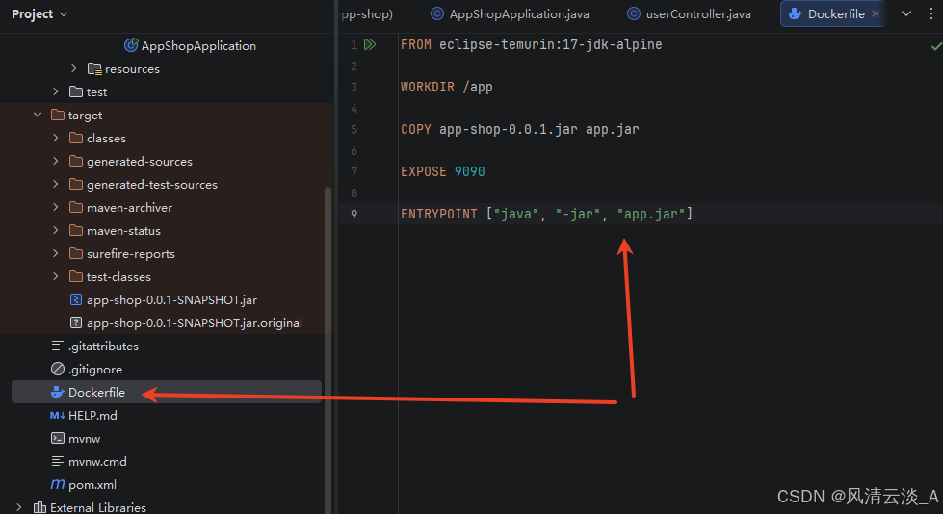This screenshot has height=514, width=943.
Task: Expand the resources folder
Action: pos(74,68)
